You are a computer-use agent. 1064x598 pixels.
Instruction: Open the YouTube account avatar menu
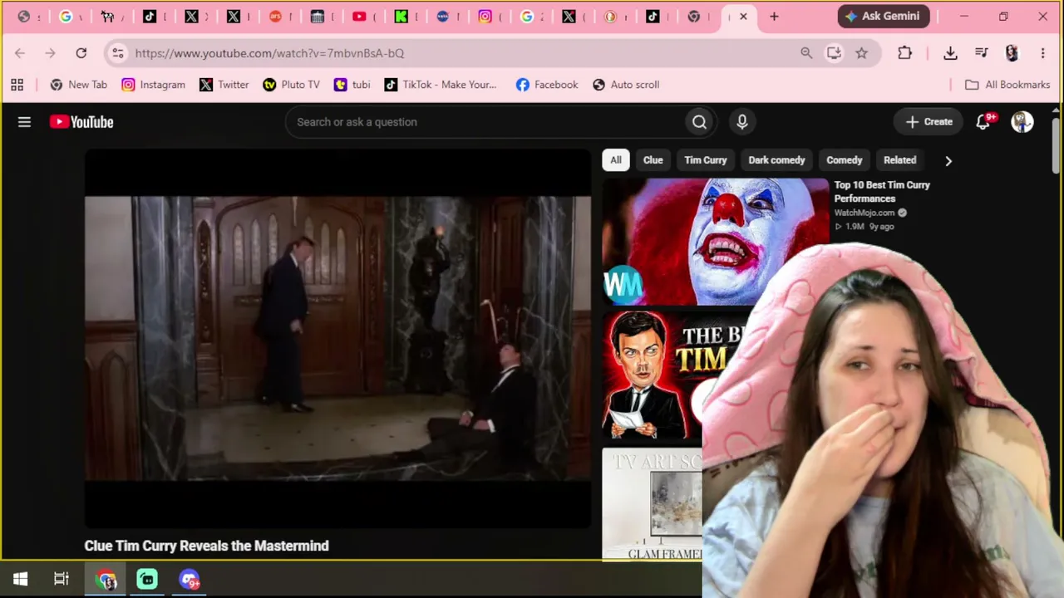click(x=1022, y=122)
